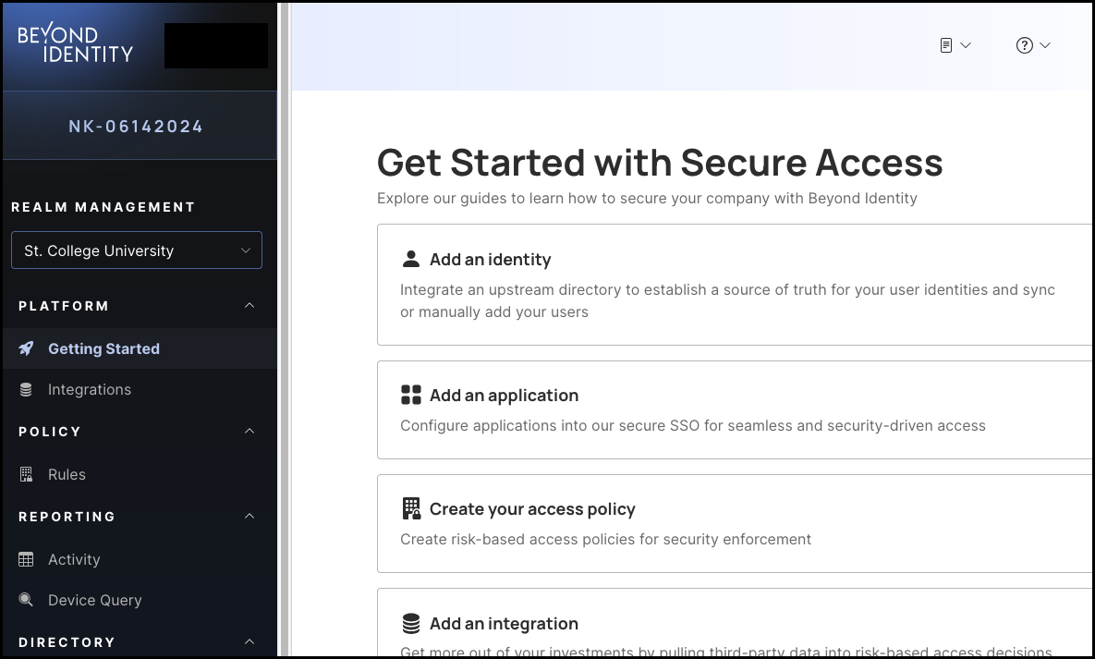Screen dimensions: 1095x659
Task: Expand the help dropdown arrow in header
Action: (x=1045, y=45)
